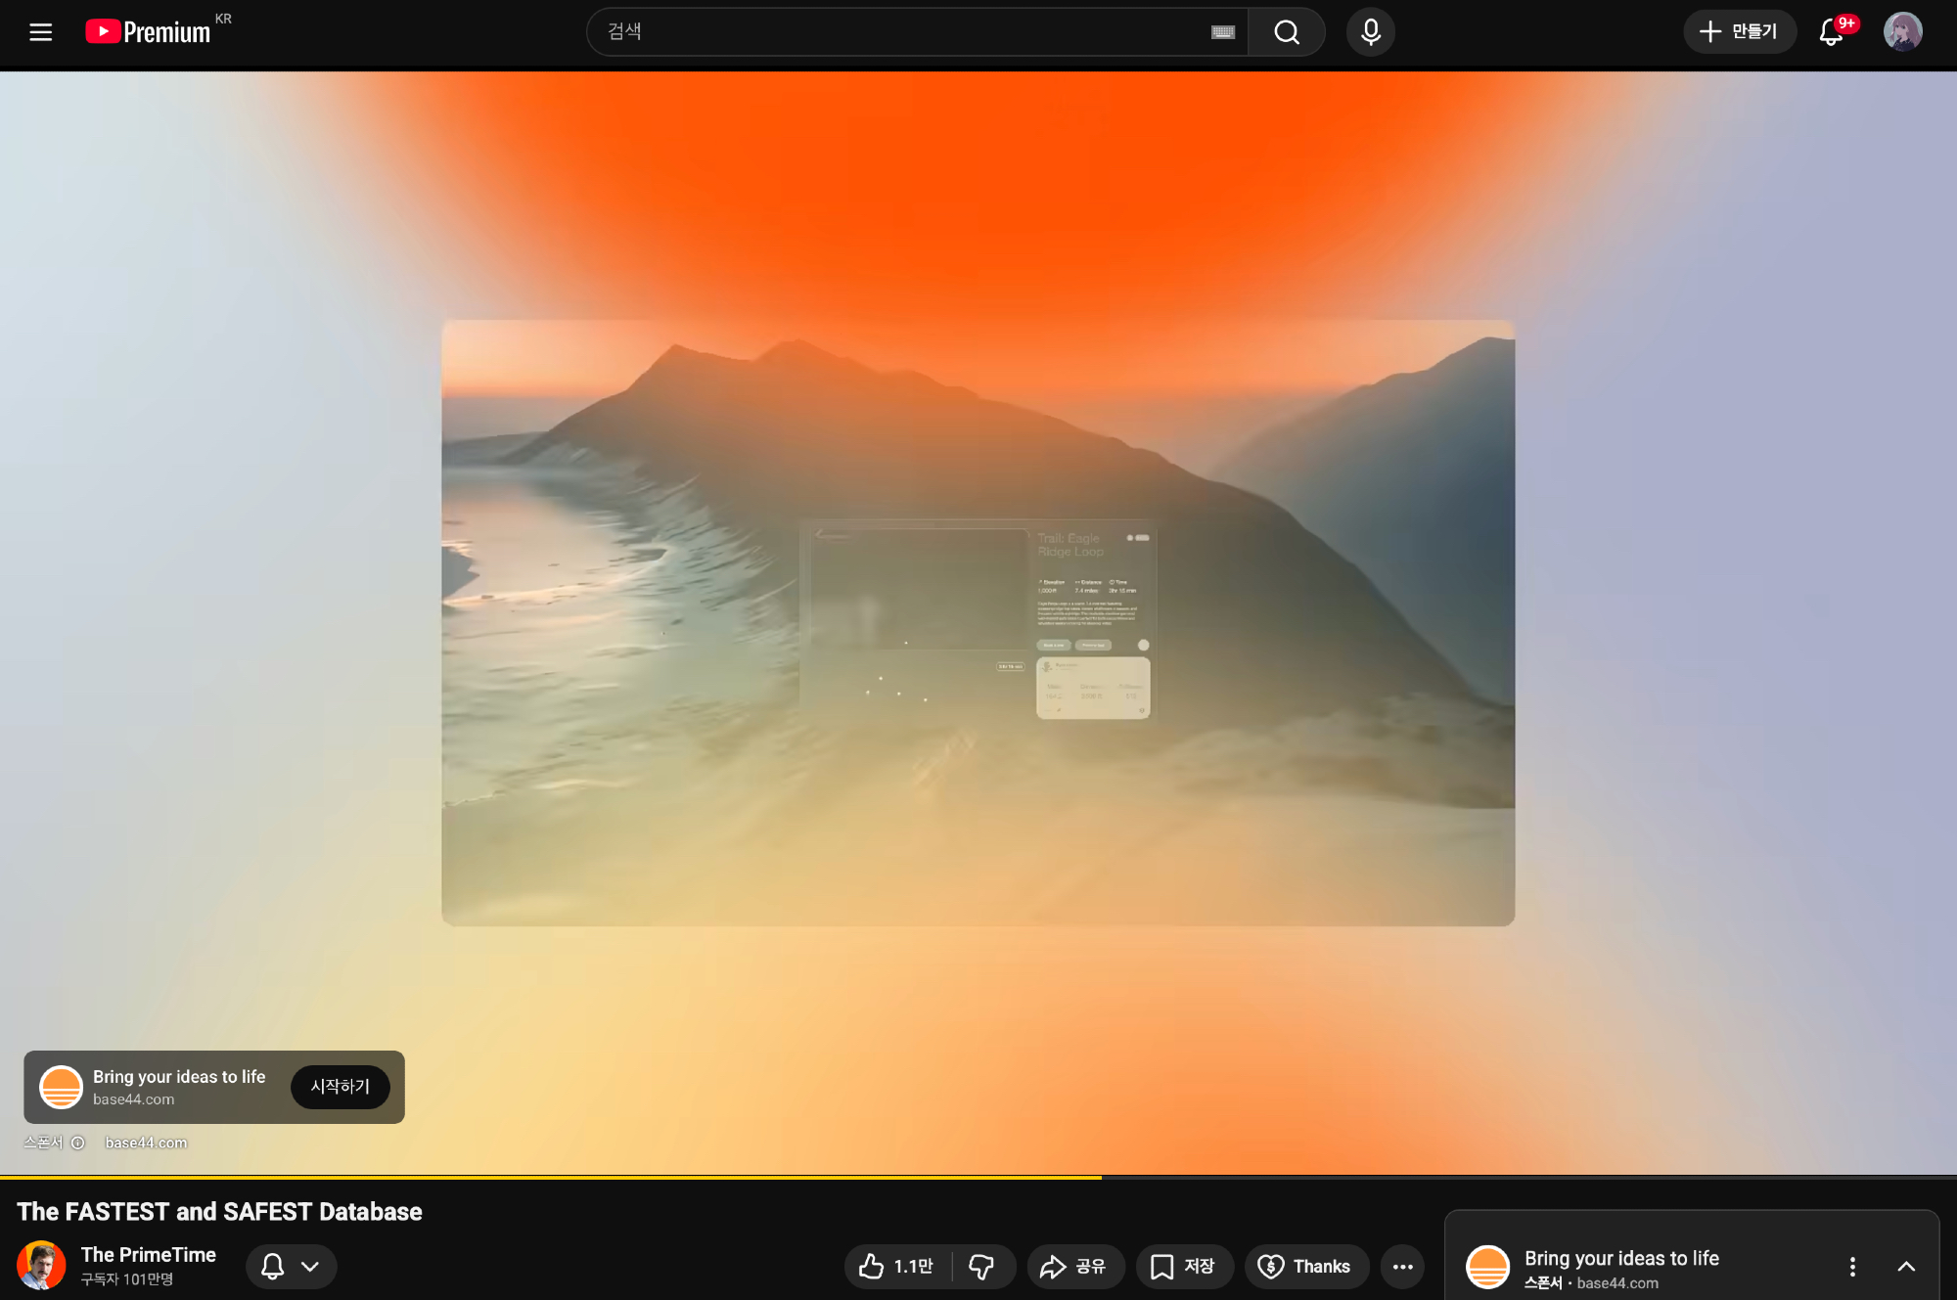Open notifications bell with 9+ badge
Image resolution: width=1957 pixels, height=1300 pixels.
coord(1832,32)
